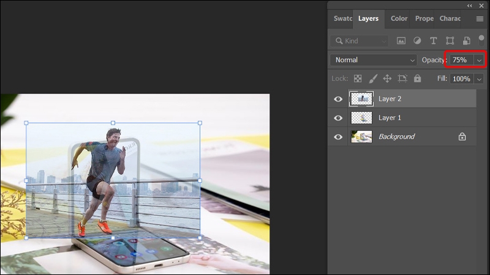Click the top-right transform handle
Image resolution: width=490 pixels, height=275 pixels.
pos(200,123)
